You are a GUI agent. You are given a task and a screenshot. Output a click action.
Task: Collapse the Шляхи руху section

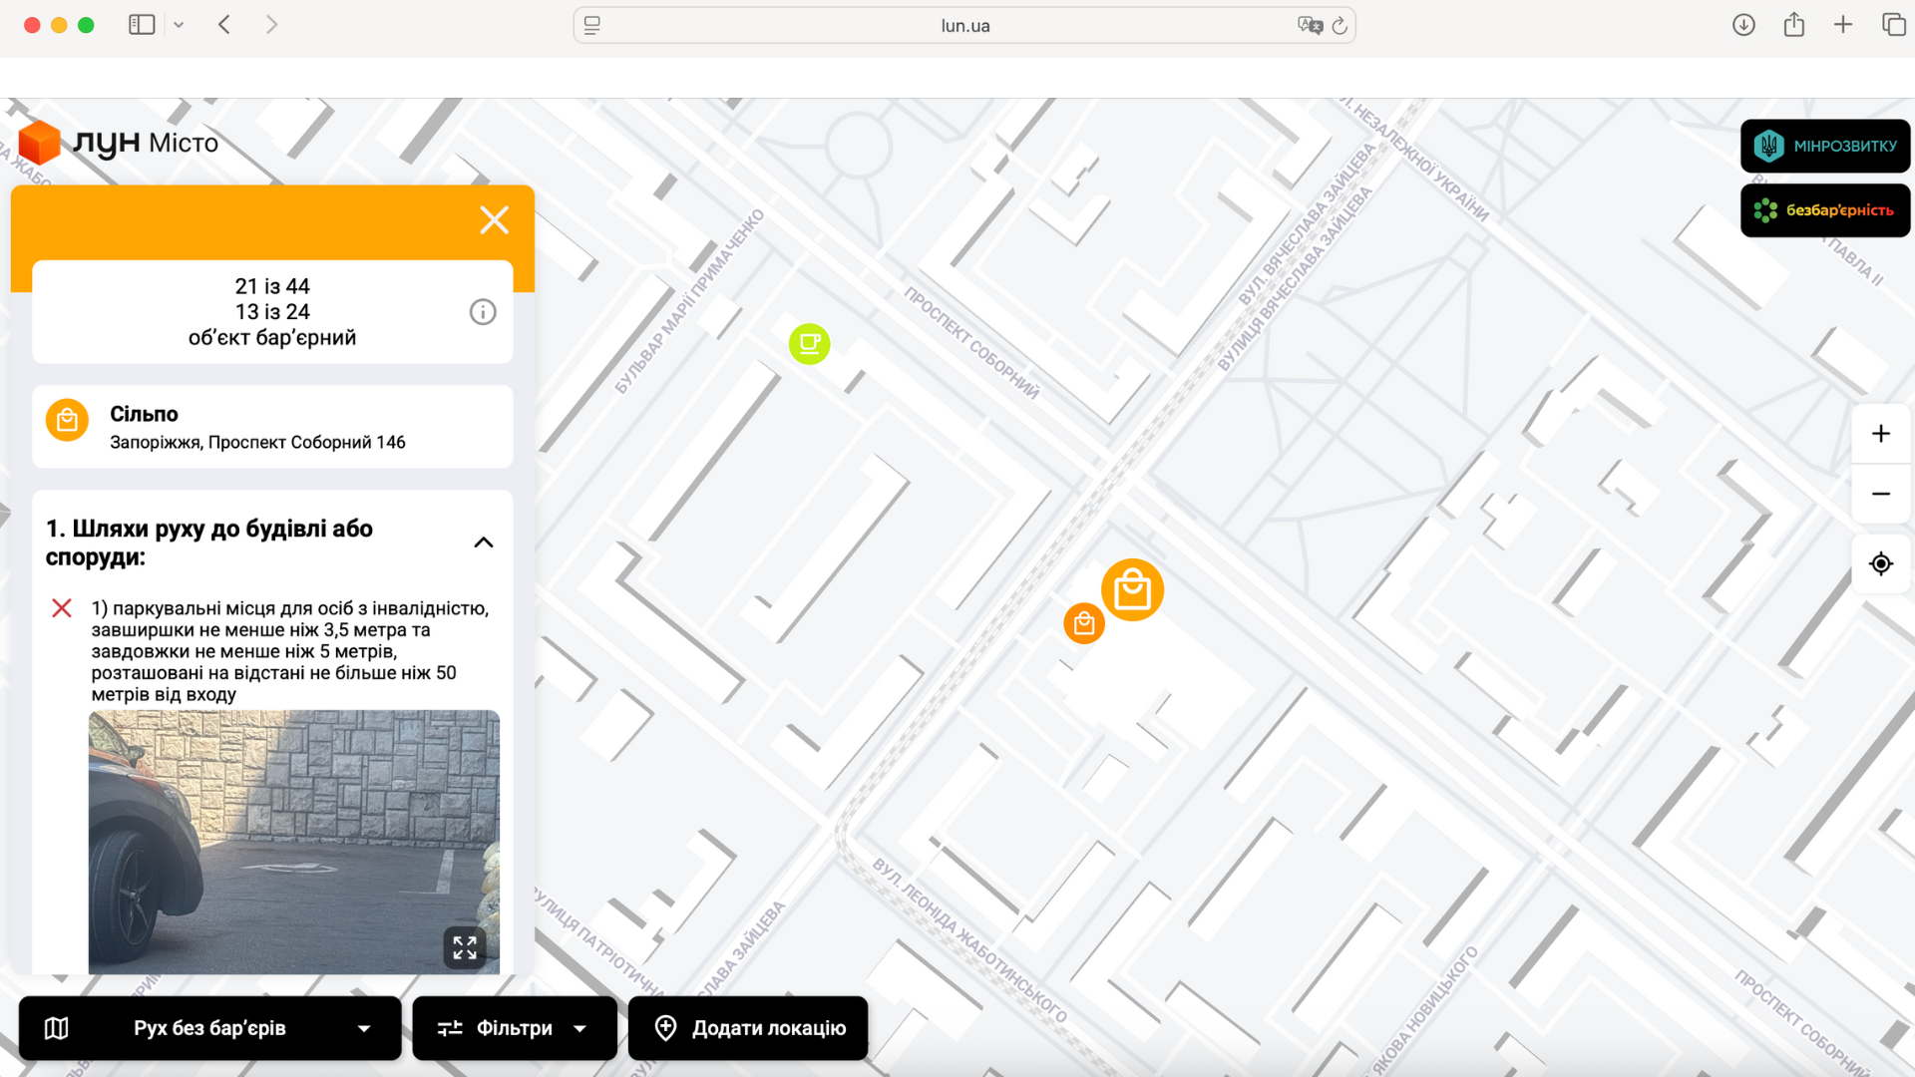pyautogui.click(x=484, y=542)
